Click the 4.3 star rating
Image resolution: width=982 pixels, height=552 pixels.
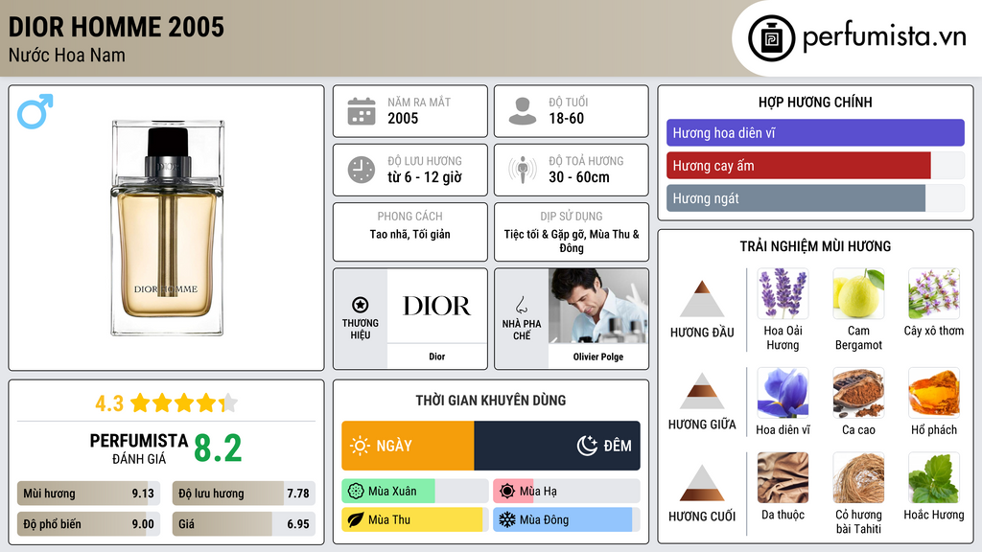click(x=166, y=403)
